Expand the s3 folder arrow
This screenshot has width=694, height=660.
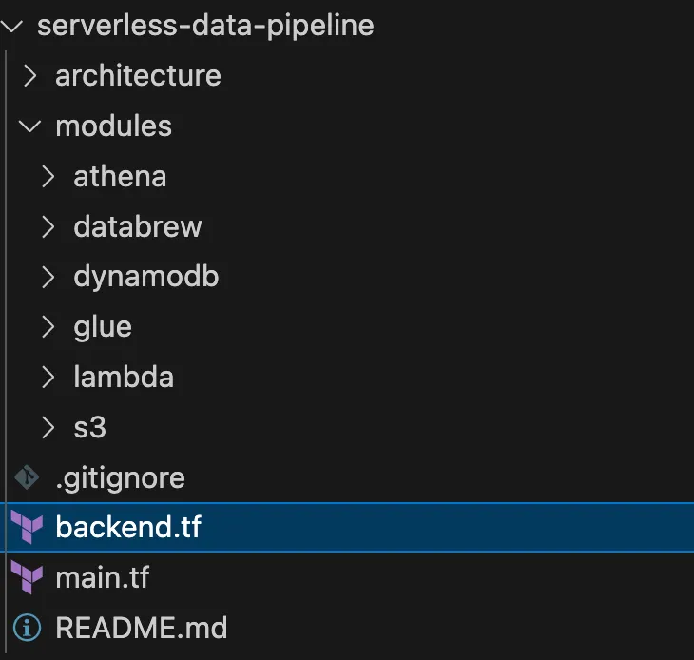point(49,428)
